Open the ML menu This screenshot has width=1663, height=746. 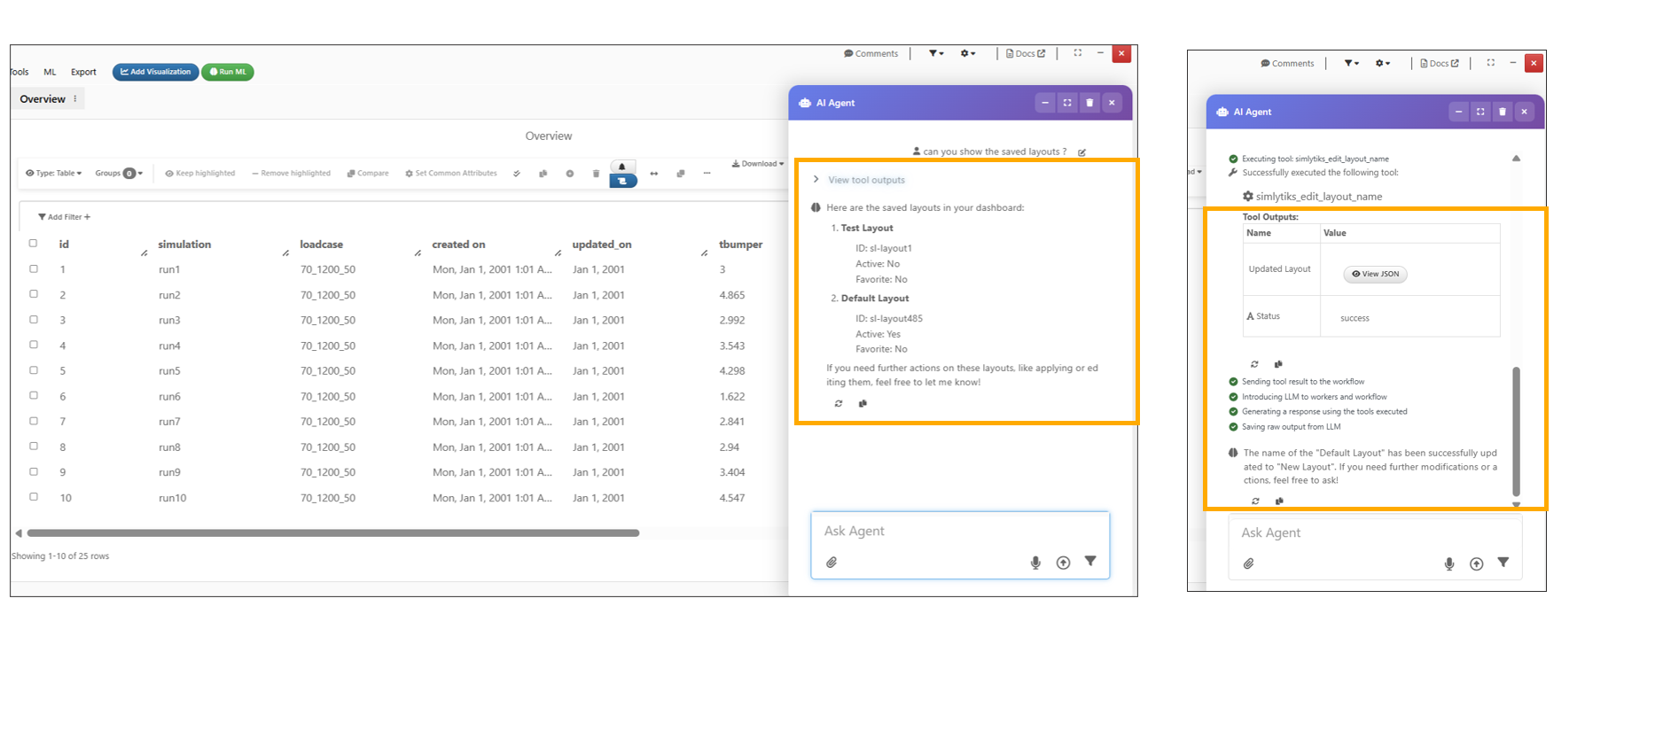(x=50, y=73)
